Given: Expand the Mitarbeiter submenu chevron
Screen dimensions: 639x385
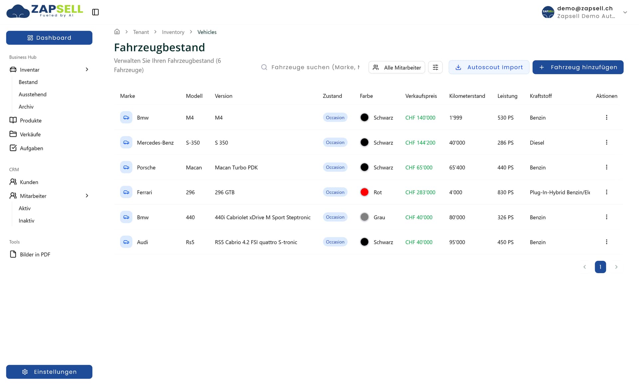Looking at the screenshot, I should point(87,196).
